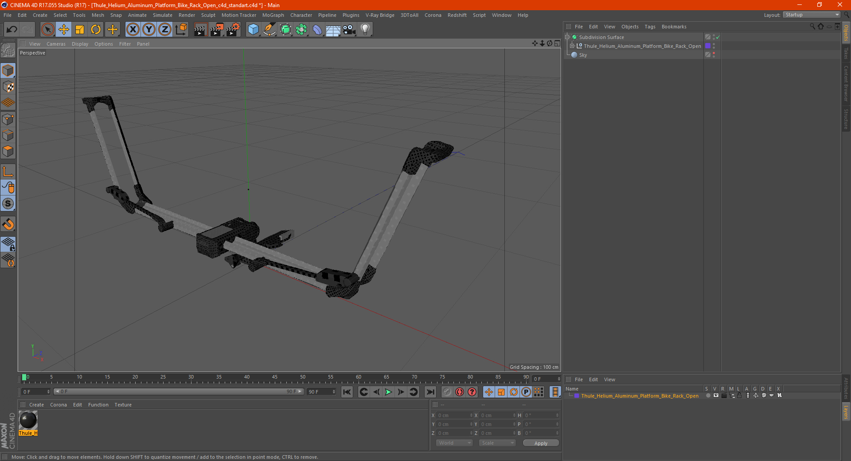Open the Render menu in menu bar
The width and height of the screenshot is (851, 461).
(x=187, y=15)
